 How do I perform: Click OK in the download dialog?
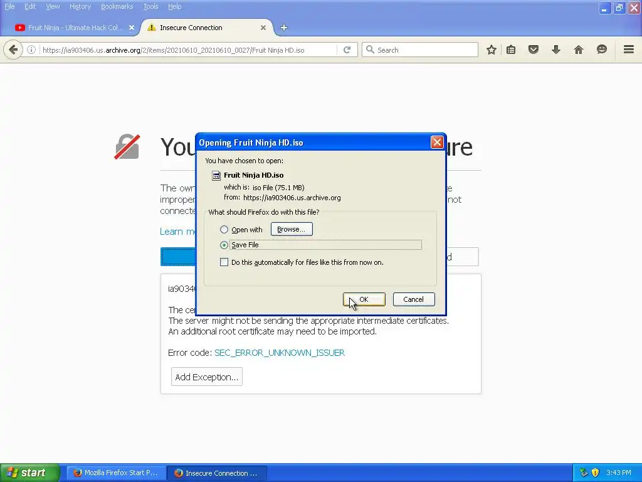tap(364, 299)
